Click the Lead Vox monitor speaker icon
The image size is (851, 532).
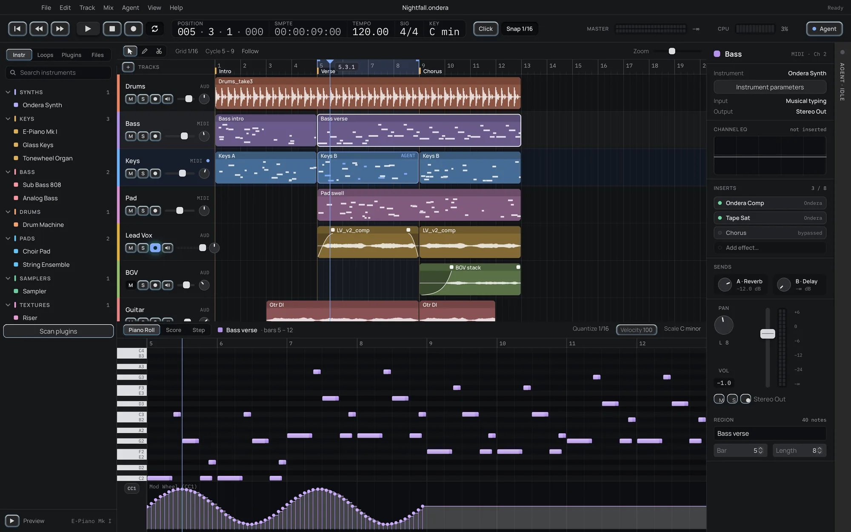[x=168, y=248]
